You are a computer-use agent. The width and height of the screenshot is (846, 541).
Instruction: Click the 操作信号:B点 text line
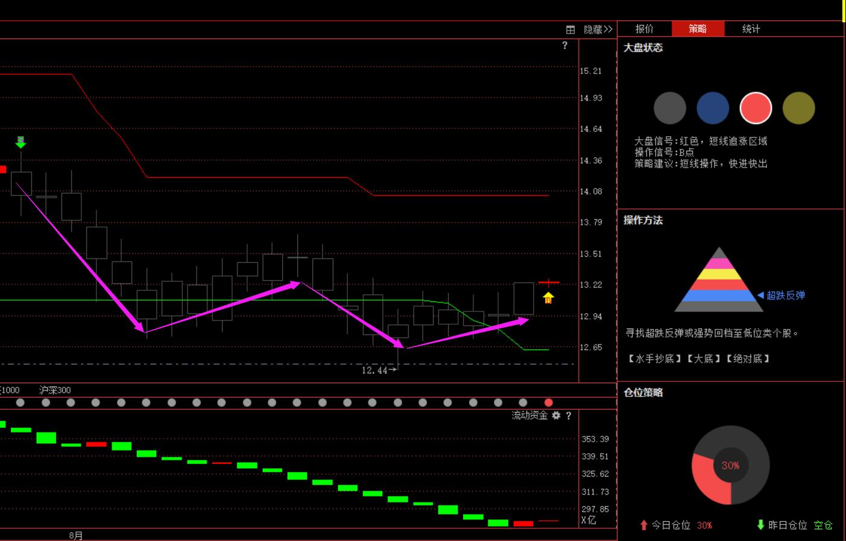[664, 152]
